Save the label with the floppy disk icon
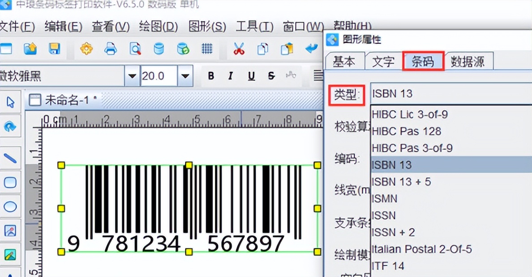 54,49
